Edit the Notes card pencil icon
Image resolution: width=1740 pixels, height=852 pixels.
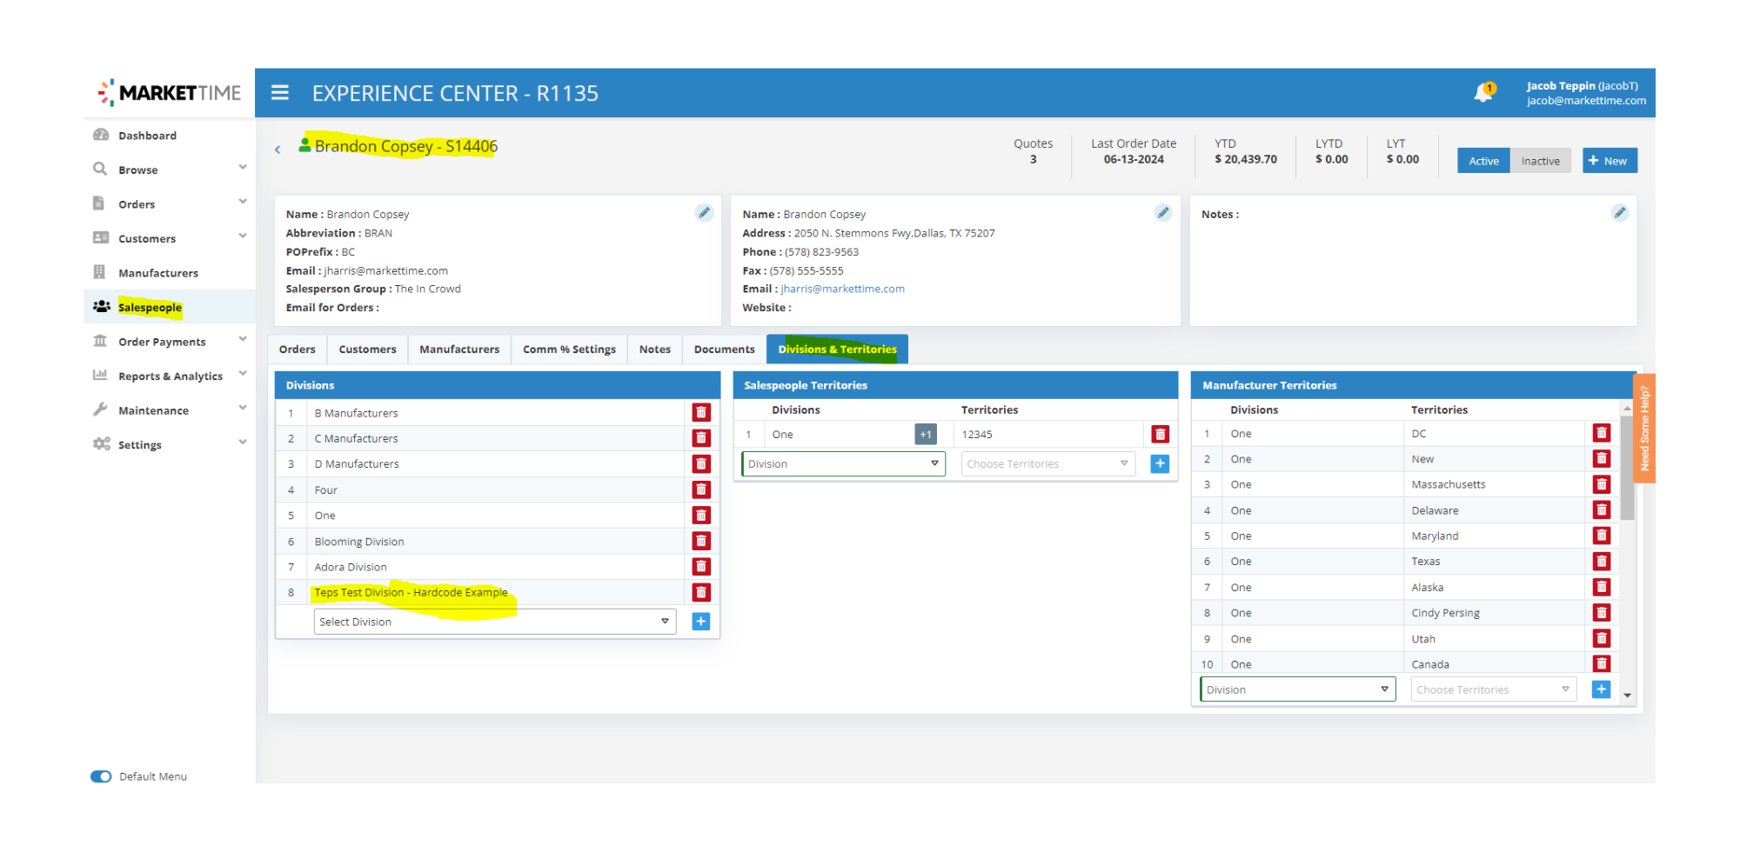pos(1620,213)
